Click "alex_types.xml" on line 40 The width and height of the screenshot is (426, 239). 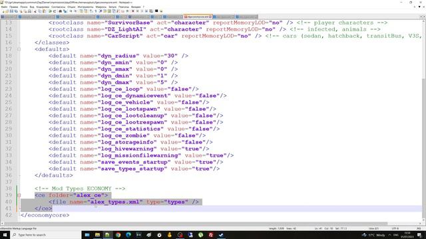pos(114,202)
